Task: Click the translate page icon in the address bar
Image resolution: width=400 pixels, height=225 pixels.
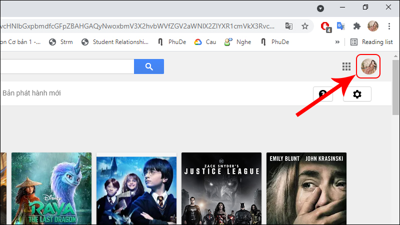Action: click(x=289, y=26)
